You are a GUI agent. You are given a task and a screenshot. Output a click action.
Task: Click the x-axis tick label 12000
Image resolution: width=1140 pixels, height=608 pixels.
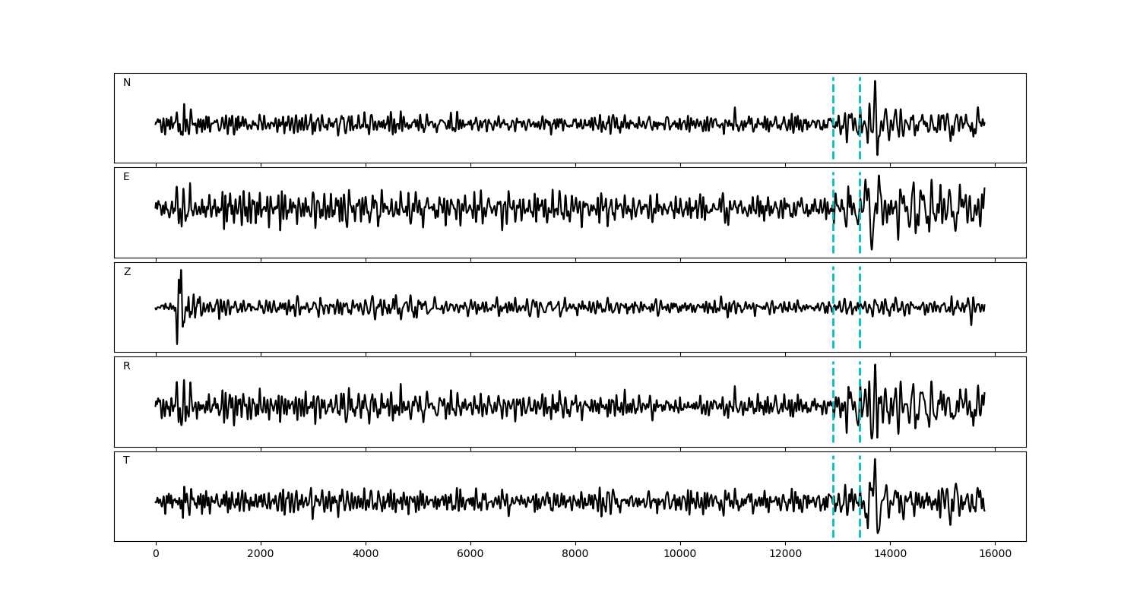tap(785, 554)
